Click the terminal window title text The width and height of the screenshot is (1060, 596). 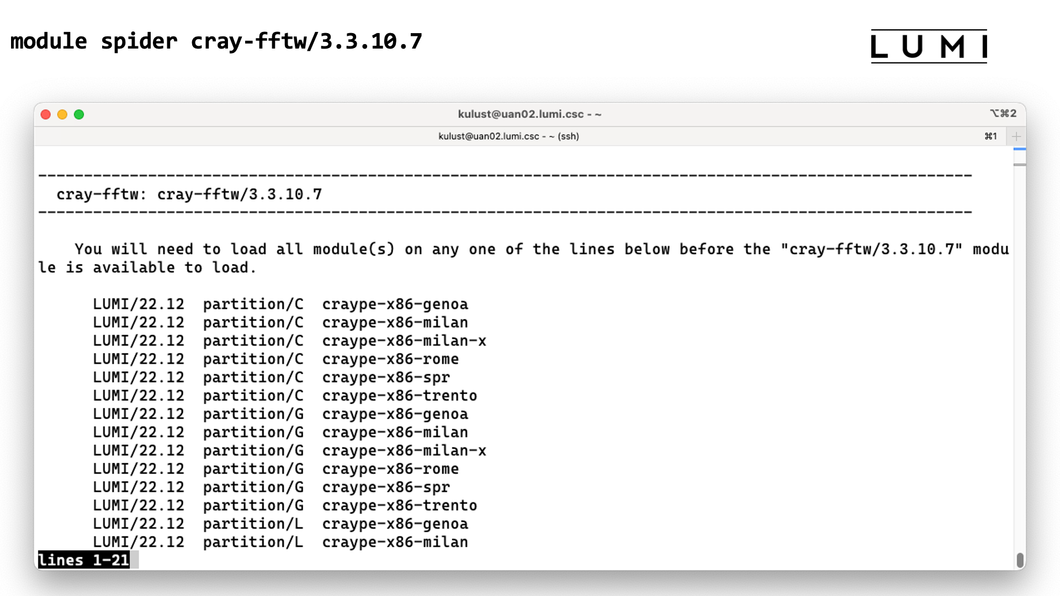pyautogui.click(x=529, y=114)
